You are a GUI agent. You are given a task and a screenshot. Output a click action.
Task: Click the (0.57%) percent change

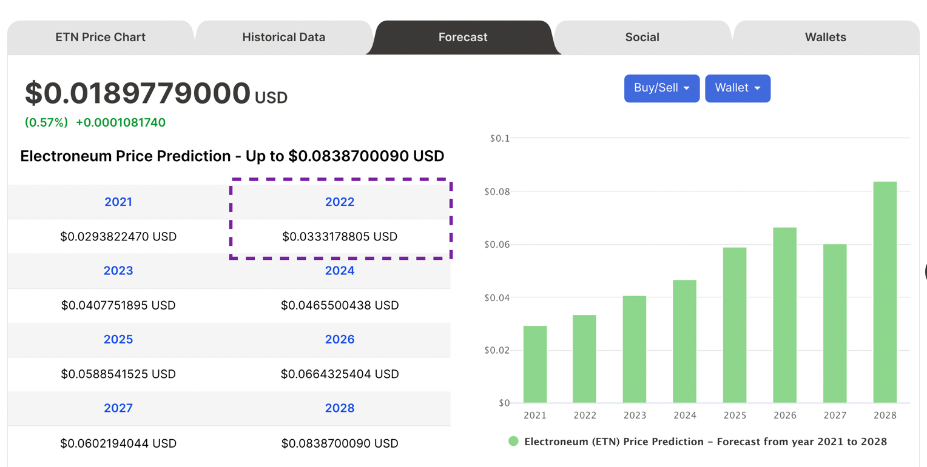point(46,122)
